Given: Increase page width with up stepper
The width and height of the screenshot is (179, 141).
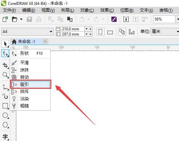Looking at the screenshot, I should pos(90,29).
